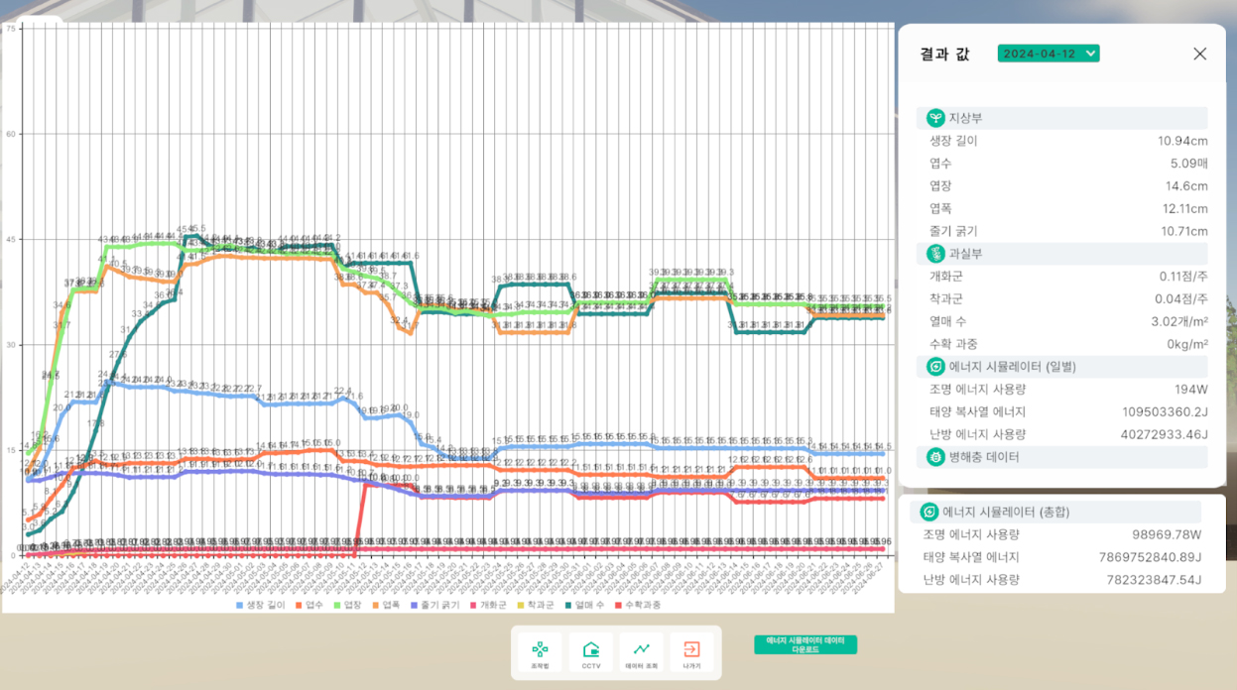
Task: Open the 조작법 controls guide icon
Action: pos(540,652)
